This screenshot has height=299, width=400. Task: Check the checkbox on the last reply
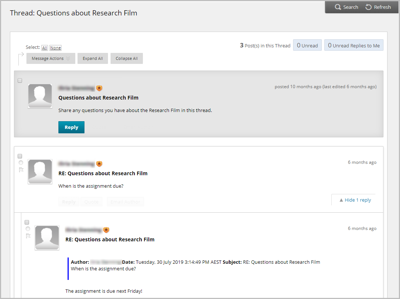(27, 222)
